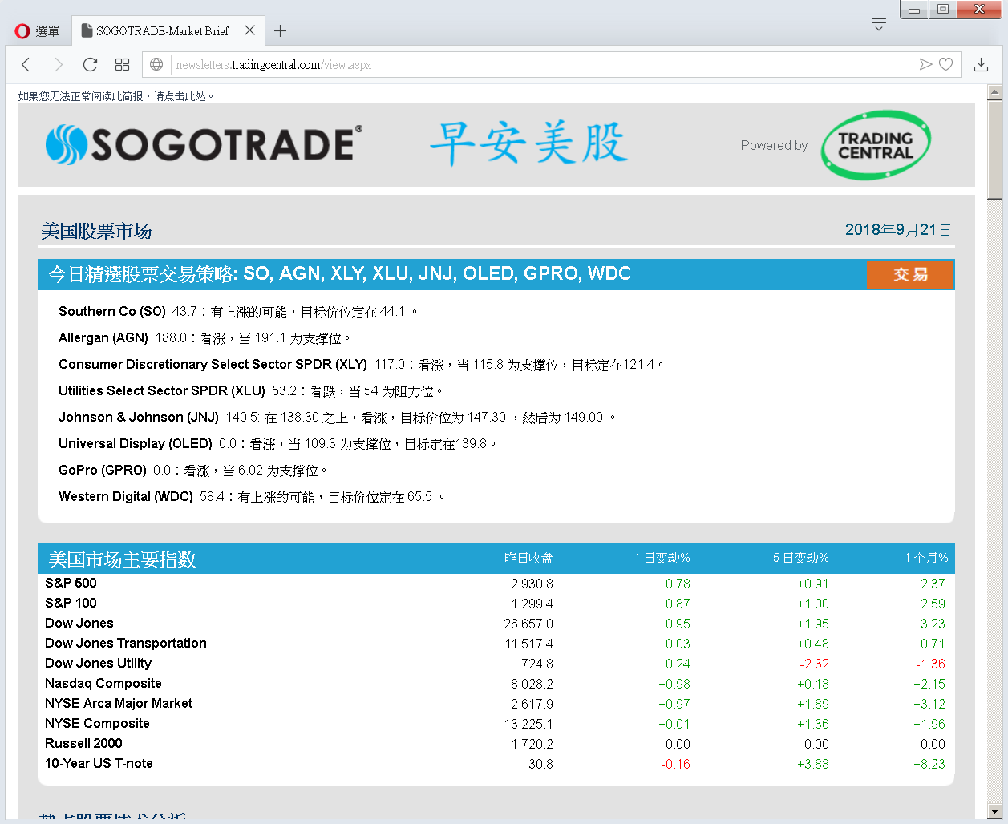Click the scrollbar up arrow
Screen dimensions: 1008x824
pyautogui.click(x=995, y=92)
